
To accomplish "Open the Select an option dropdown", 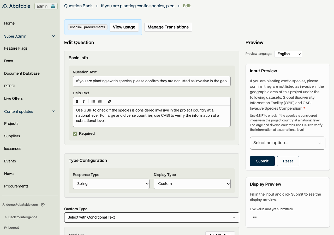I will (x=288, y=143).
